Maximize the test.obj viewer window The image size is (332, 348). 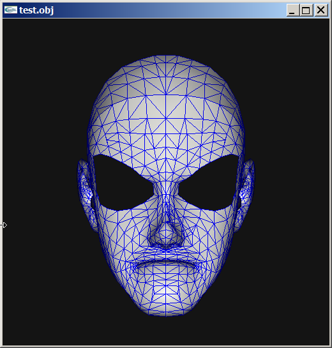click(306, 10)
